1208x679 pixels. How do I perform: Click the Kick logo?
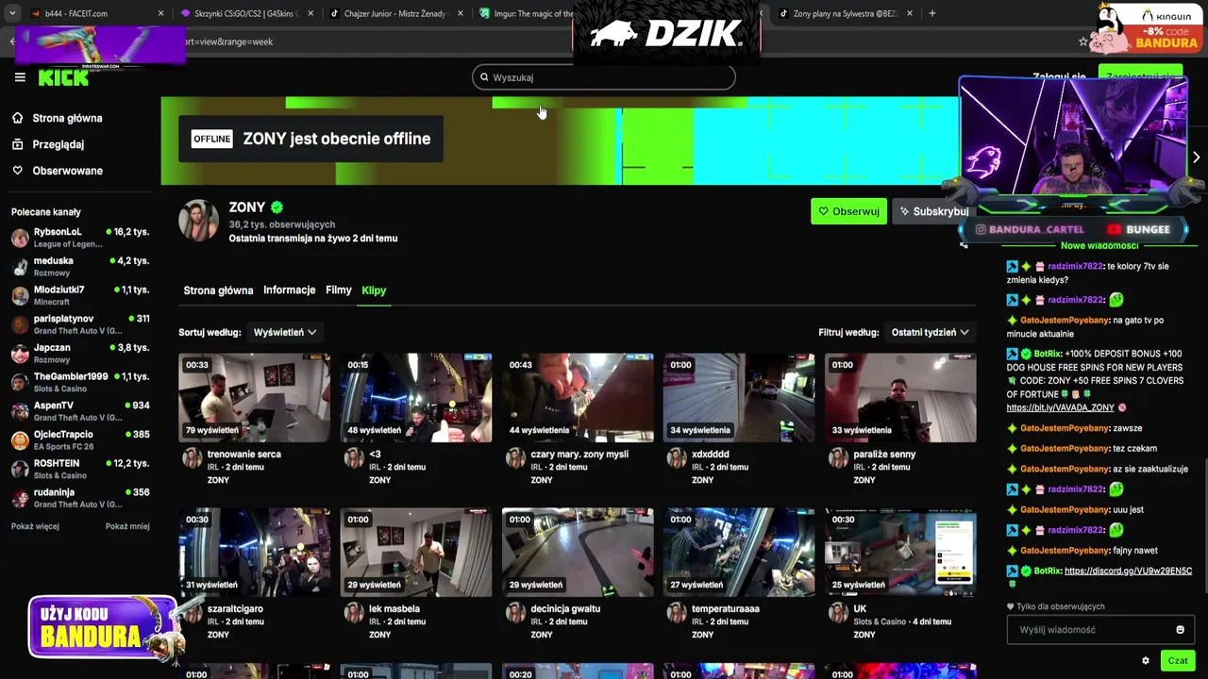63,78
